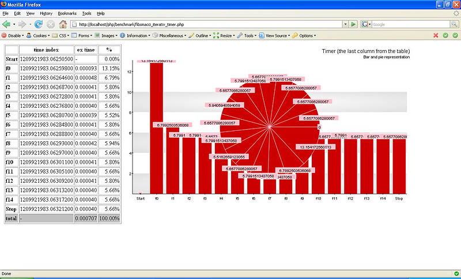461x279 pixels.
Task: Maximize the Firefox window
Action: point(448,5)
